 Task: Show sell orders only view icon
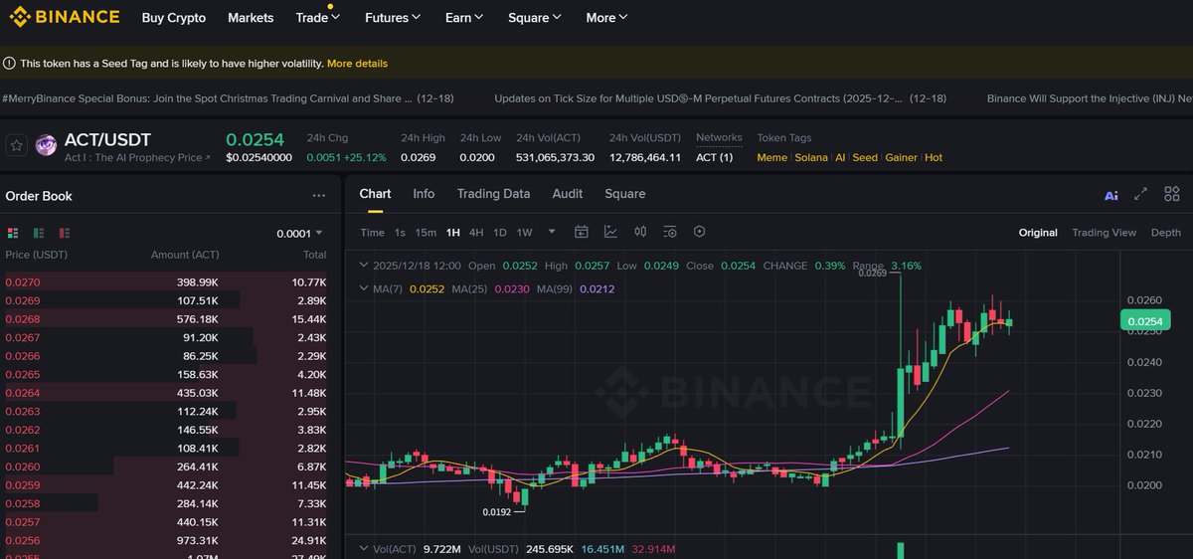point(65,233)
